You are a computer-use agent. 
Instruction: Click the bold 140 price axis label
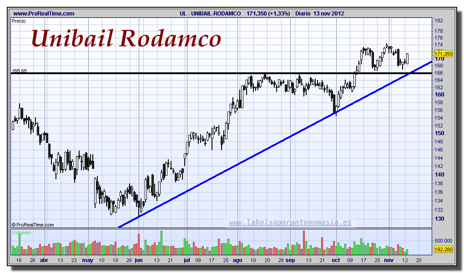tap(439, 175)
